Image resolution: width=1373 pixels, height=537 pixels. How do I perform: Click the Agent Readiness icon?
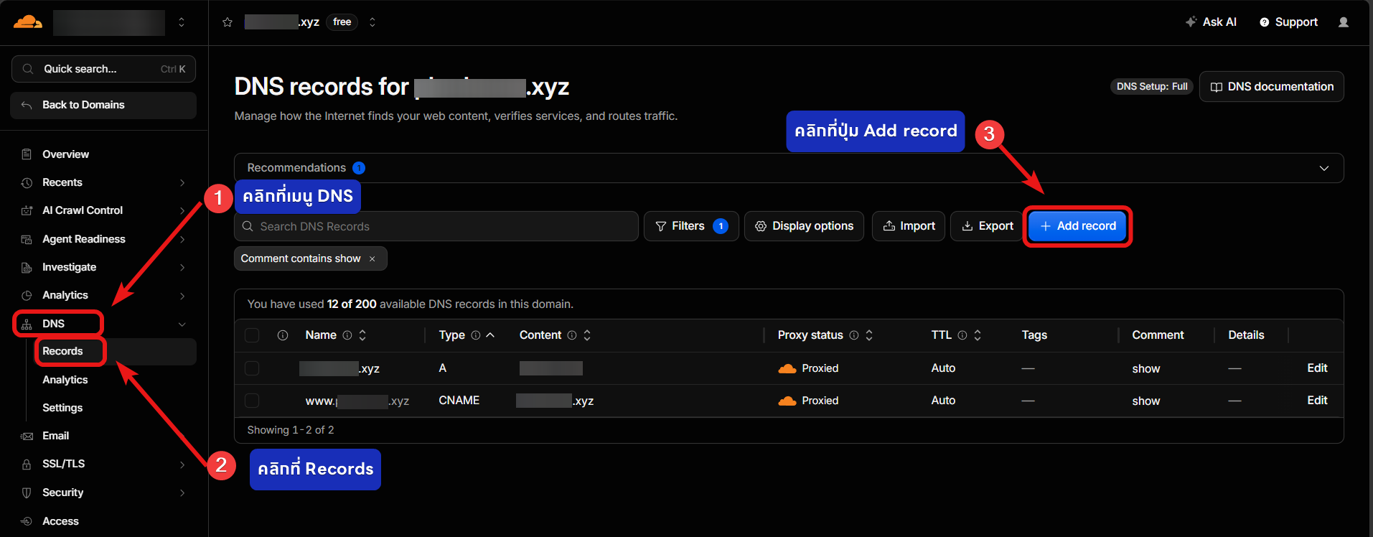tap(27, 239)
